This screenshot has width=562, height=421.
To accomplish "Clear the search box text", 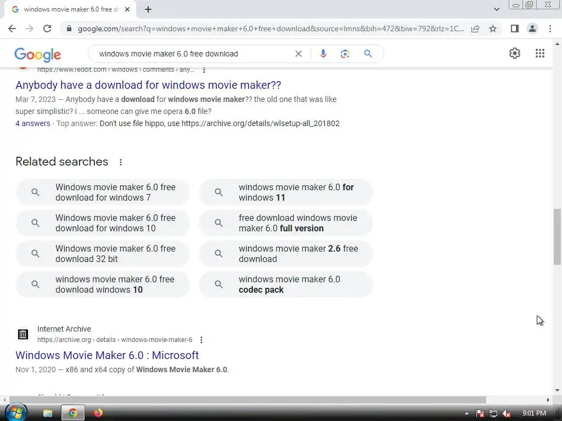I will tap(298, 54).
